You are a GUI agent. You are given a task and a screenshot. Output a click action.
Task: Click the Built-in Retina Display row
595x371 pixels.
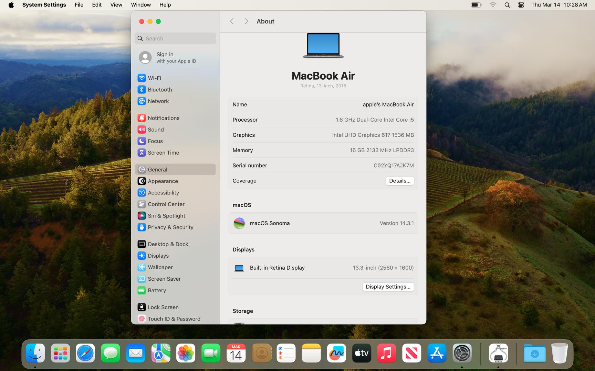323,268
